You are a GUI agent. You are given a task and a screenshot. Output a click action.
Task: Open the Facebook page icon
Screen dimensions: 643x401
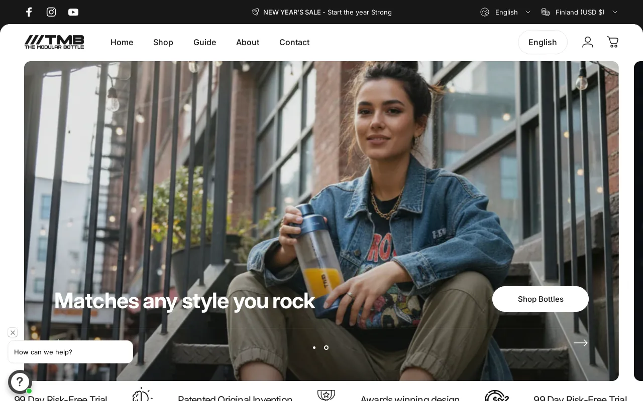pyautogui.click(x=29, y=12)
